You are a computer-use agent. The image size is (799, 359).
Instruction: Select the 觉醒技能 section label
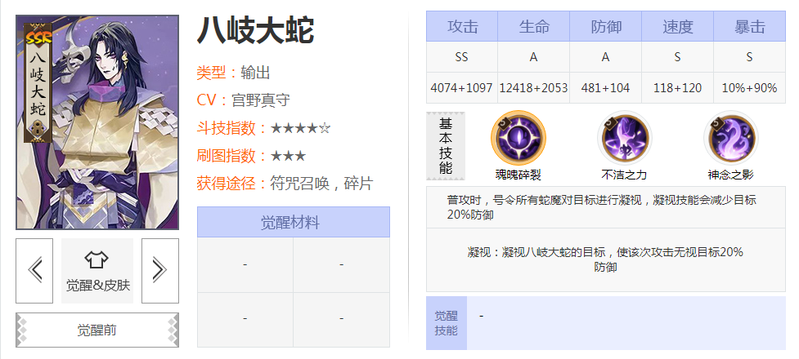(447, 323)
